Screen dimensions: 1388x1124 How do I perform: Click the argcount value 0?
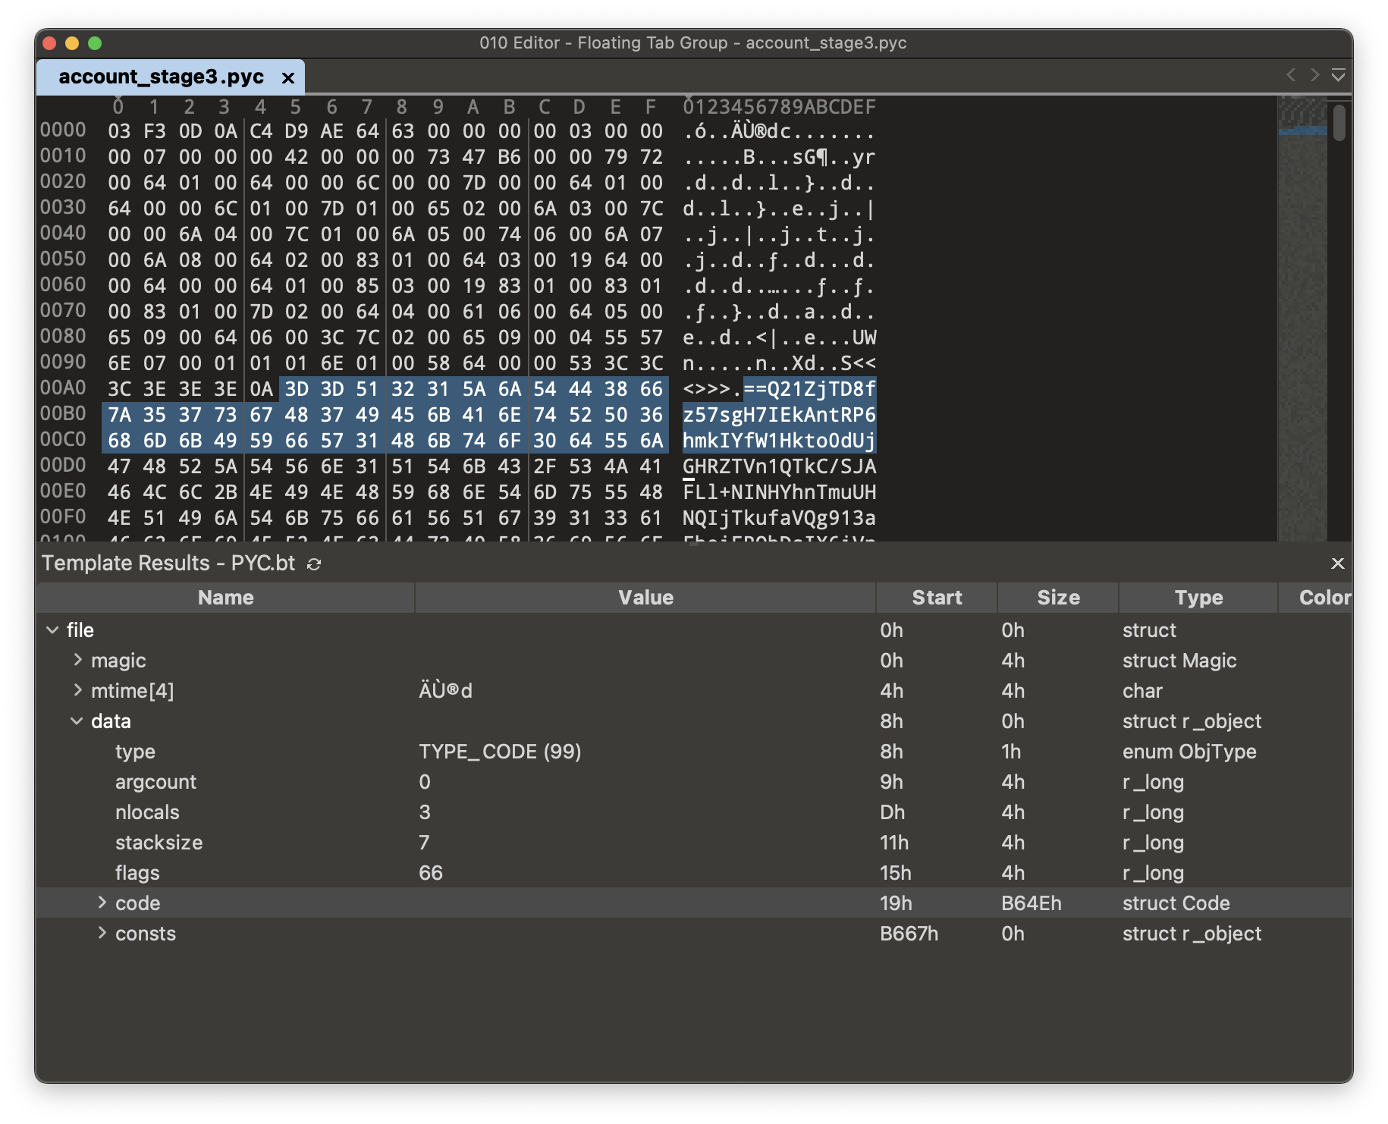click(425, 782)
